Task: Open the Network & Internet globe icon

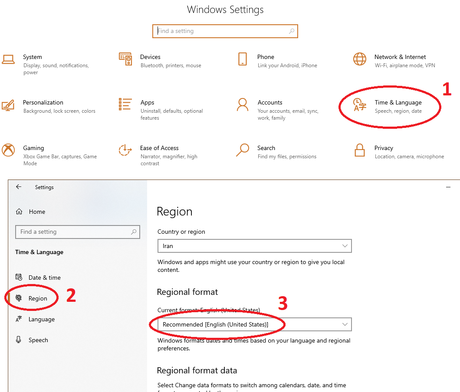Action: tap(360, 59)
